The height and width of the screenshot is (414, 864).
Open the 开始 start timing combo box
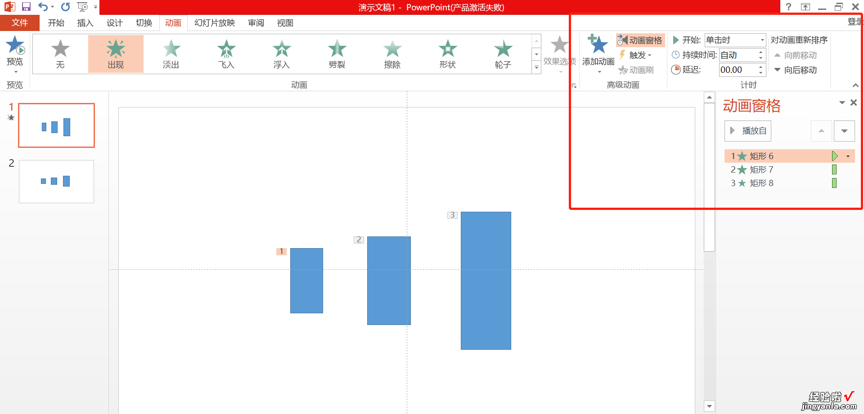point(735,40)
